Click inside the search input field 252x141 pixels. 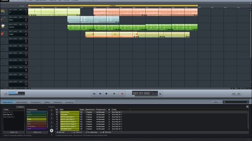pyautogui.click(x=236, y=102)
